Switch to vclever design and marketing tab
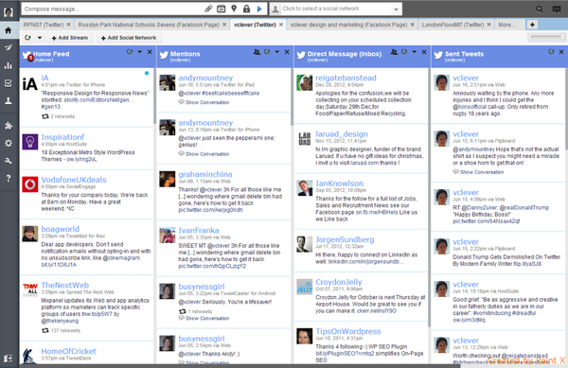This screenshot has width=568, height=368. click(x=348, y=25)
